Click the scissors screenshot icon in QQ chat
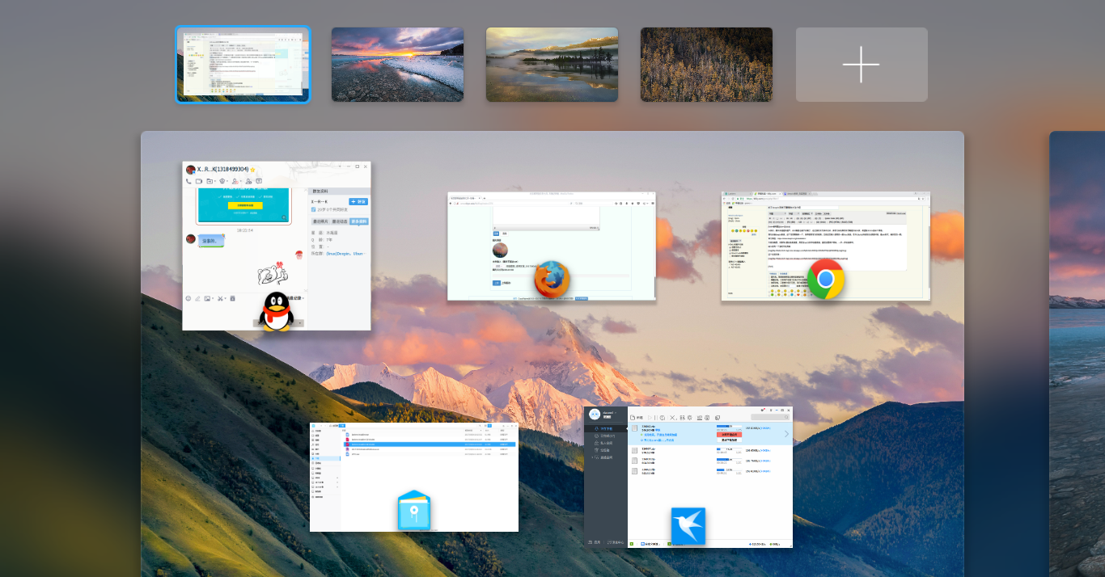 click(221, 298)
